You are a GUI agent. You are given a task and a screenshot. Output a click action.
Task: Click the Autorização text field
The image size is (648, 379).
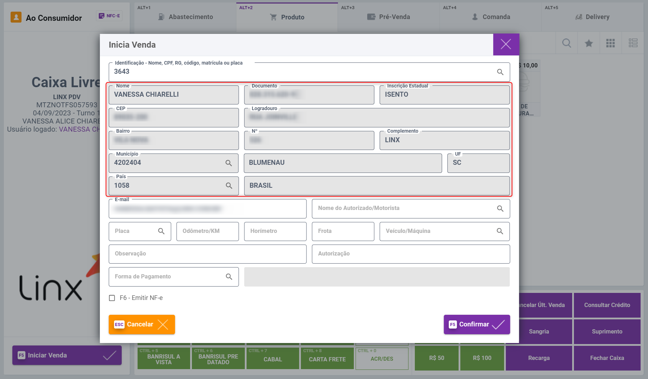tap(411, 254)
